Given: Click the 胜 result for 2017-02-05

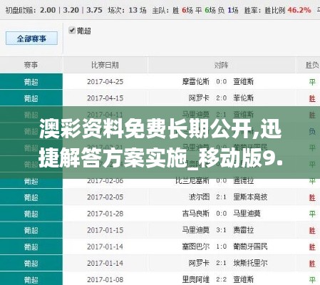Looking at the screenshot, I should pos(312,197).
